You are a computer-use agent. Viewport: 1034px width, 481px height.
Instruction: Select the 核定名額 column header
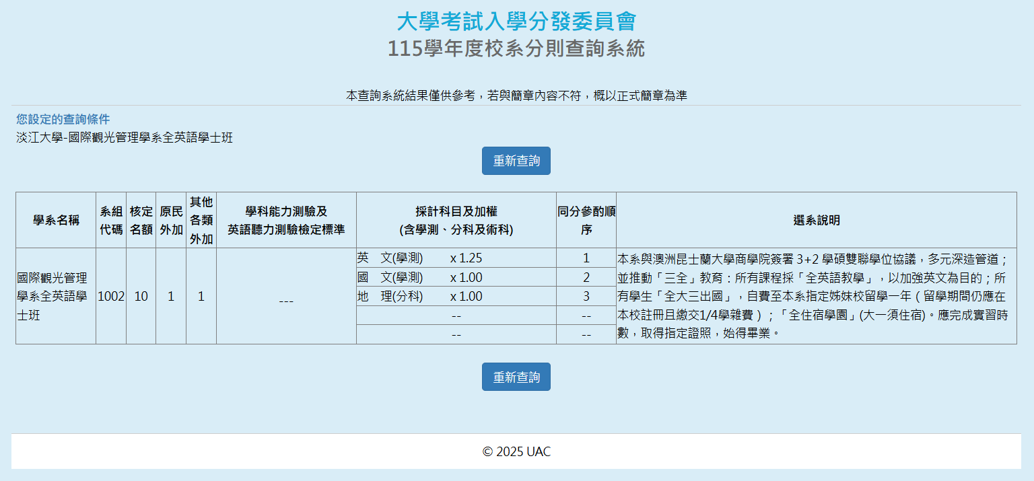click(141, 220)
